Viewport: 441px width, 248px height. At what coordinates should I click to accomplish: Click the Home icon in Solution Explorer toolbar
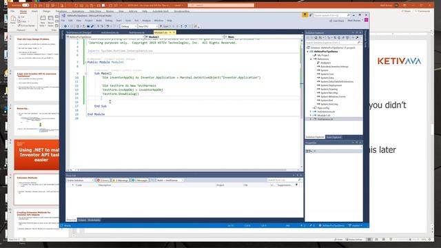(x=316, y=38)
